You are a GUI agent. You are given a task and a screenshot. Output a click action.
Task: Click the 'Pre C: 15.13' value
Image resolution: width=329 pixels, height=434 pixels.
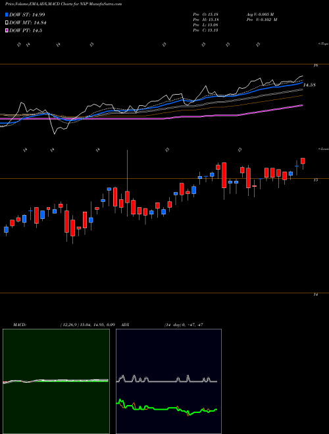tap(205, 30)
